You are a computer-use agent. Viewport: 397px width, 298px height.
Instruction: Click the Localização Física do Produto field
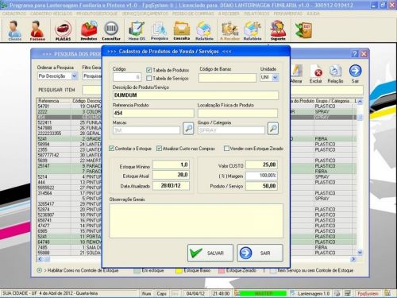tap(237, 113)
